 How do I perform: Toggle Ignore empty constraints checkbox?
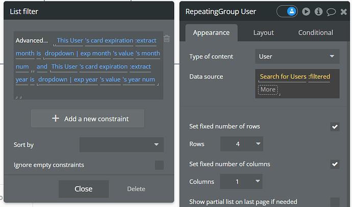click(x=159, y=165)
